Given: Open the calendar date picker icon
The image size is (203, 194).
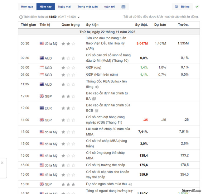Looking at the screenshot, I should click(123, 7).
